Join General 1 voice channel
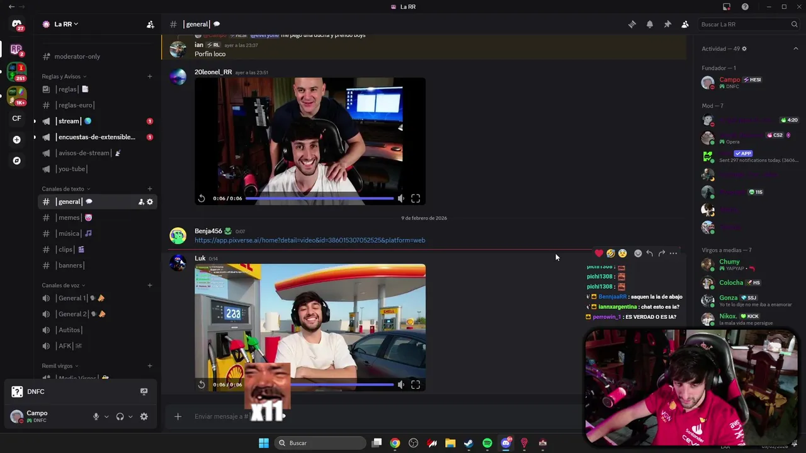The height and width of the screenshot is (453, 806). [x=96, y=298]
